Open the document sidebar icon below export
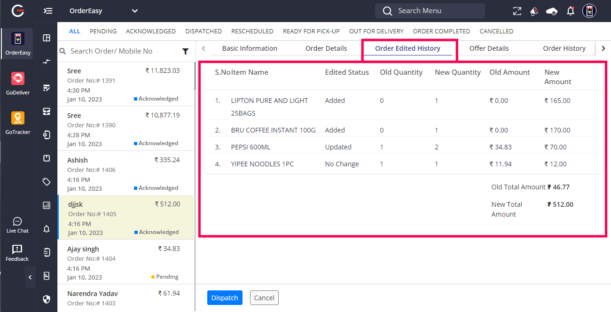The image size is (611, 312). click(47, 276)
